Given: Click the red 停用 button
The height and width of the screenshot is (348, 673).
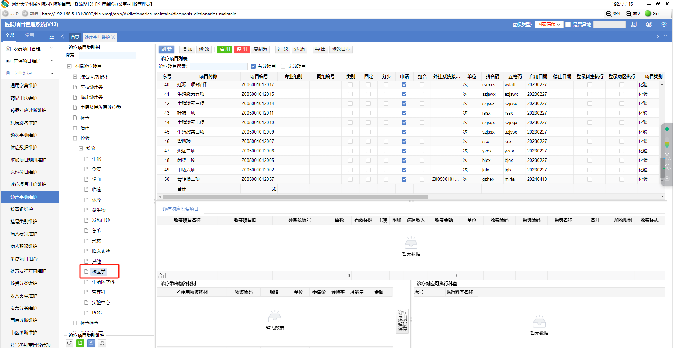Looking at the screenshot, I should 242,49.
